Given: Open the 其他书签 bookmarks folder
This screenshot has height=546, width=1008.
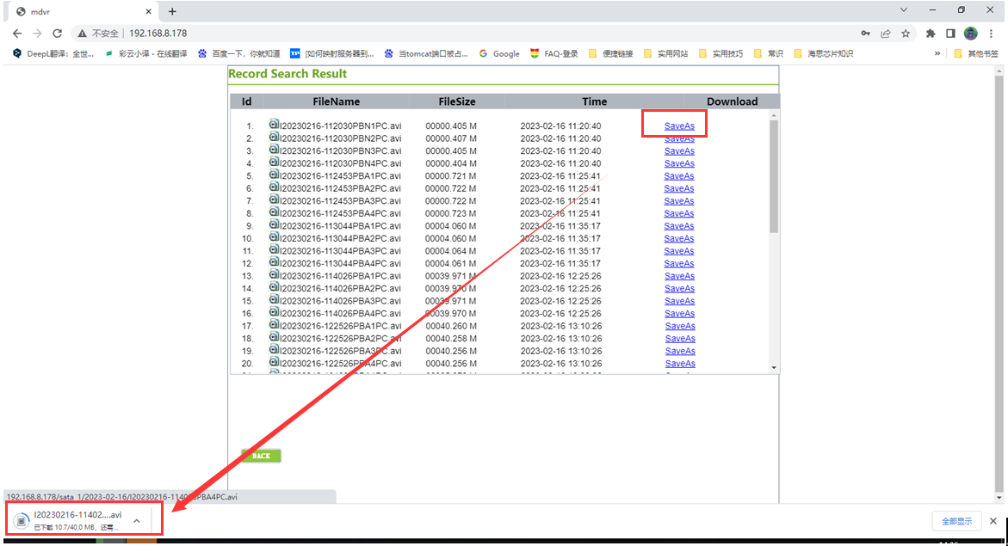Looking at the screenshot, I should (x=976, y=54).
